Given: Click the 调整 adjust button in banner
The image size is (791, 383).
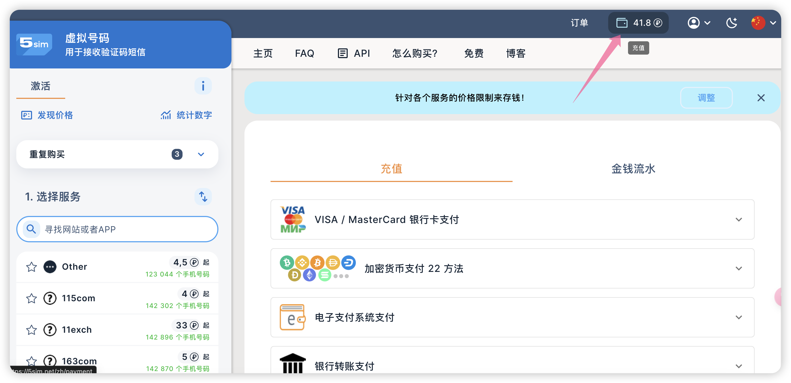Looking at the screenshot, I should 706,98.
